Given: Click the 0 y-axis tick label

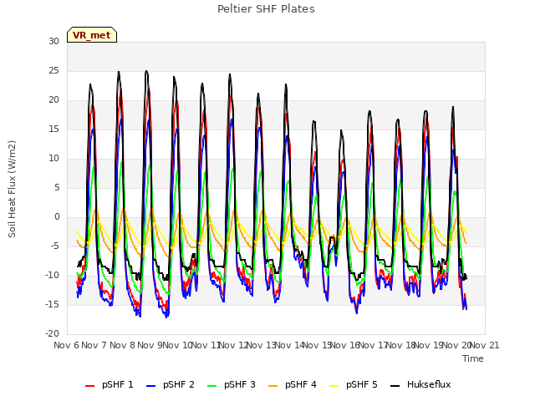Looking at the screenshot, I should (x=57, y=217).
